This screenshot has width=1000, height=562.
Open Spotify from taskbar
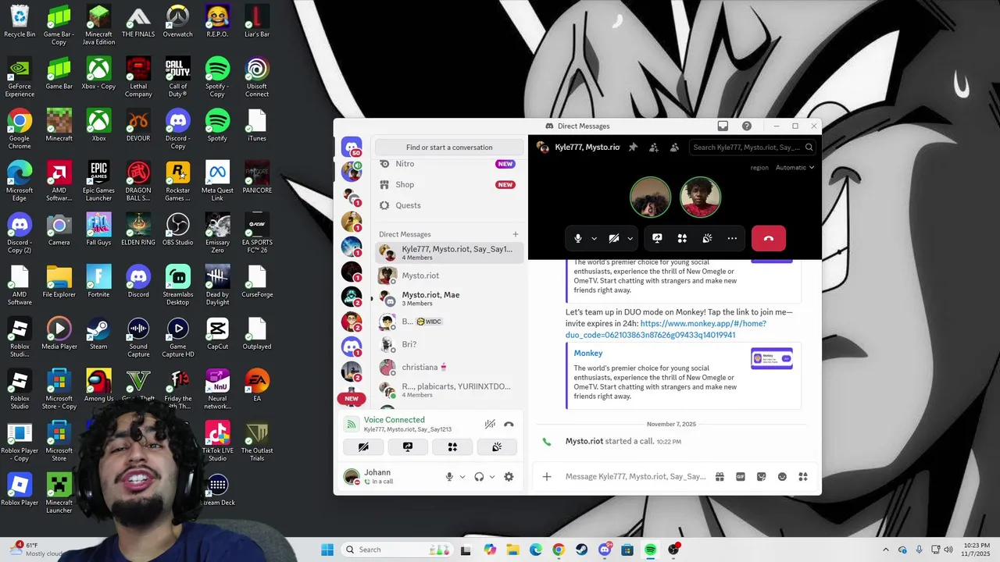pyautogui.click(x=650, y=550)
